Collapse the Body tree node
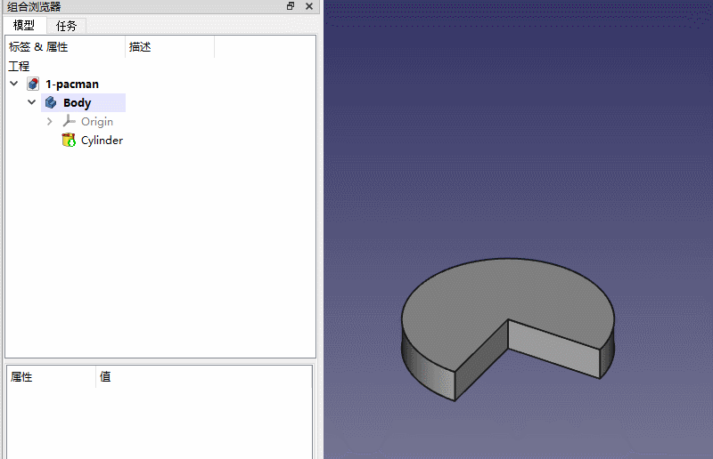This screenshot has height=459, width=713. tap(31, 103)
